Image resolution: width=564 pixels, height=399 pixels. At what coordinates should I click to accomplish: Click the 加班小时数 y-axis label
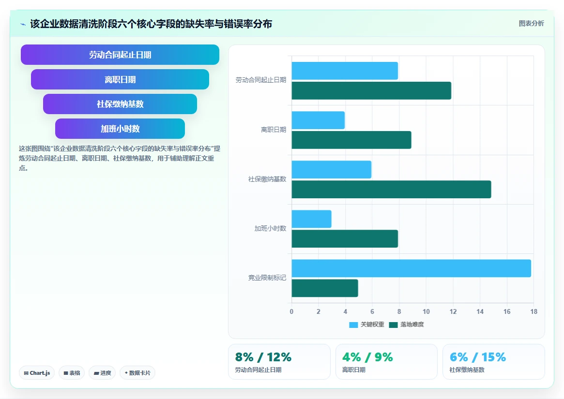tap(270, 228)
